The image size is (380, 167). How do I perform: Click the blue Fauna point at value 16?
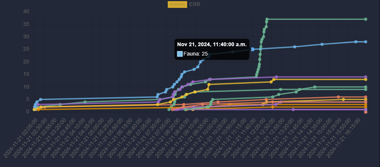tap(185, 72)
